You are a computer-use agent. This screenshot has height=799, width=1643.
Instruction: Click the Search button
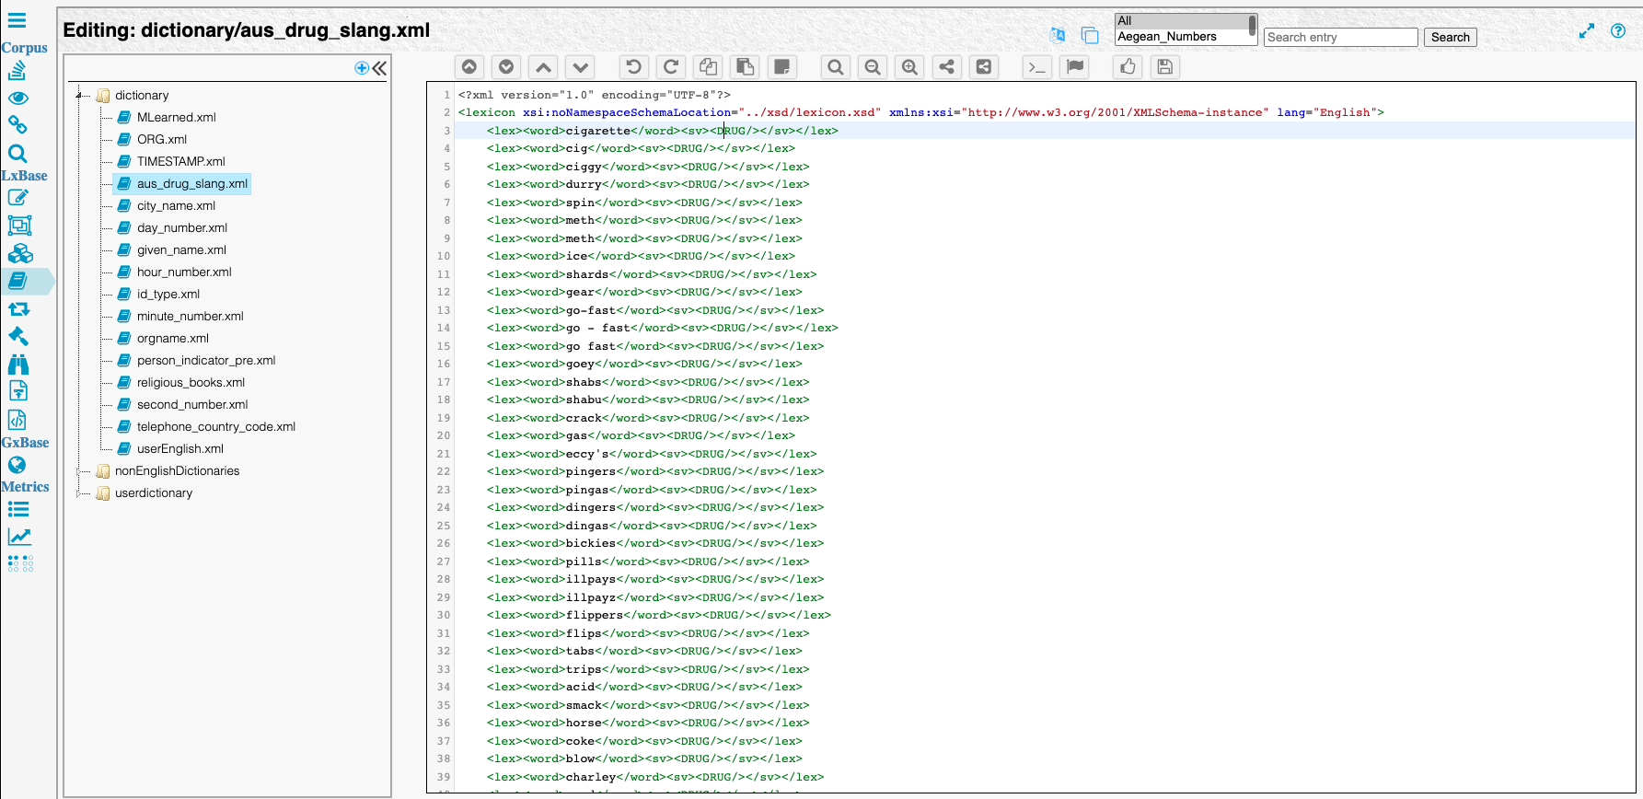pos(1450,37)
